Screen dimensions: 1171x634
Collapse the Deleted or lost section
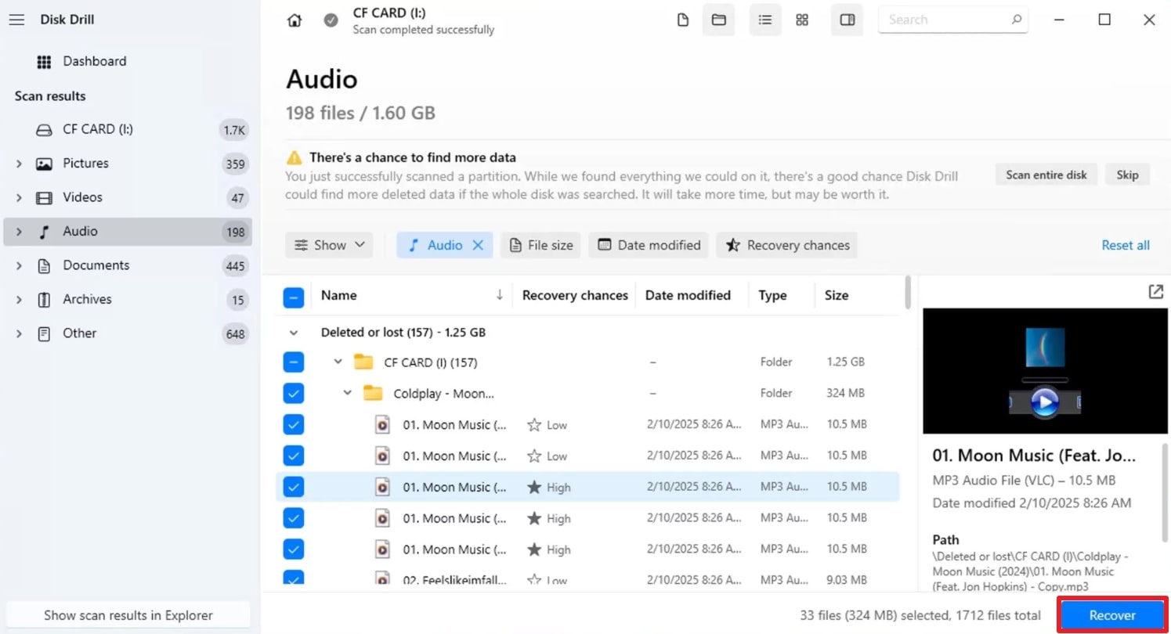pos(294,332)
